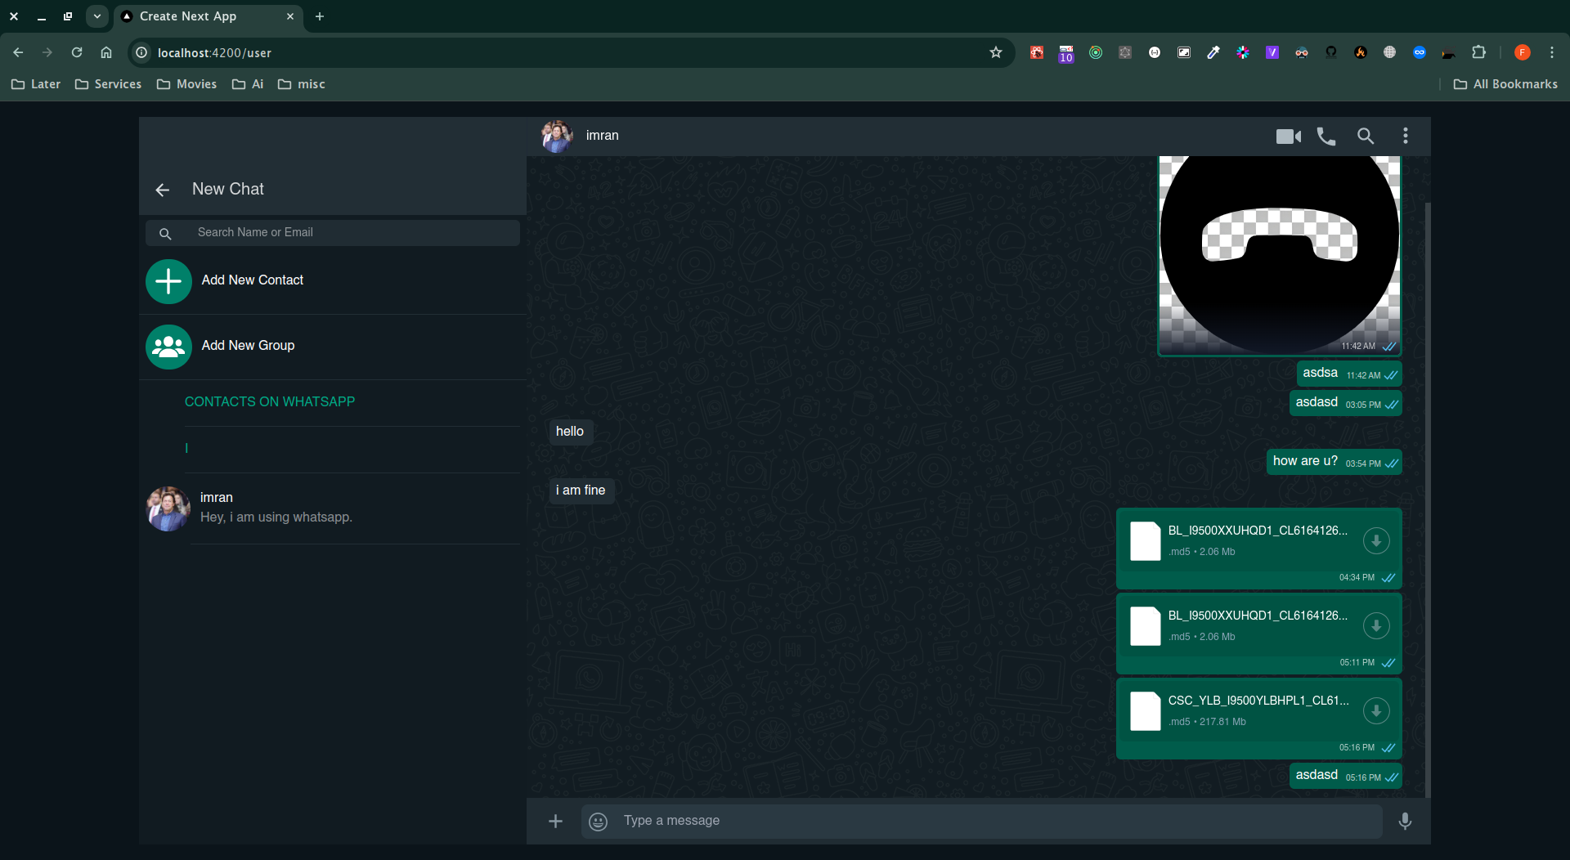Record a voice message with microphone
Screen dimensions: 1570x860
[x=1405, y=821]
